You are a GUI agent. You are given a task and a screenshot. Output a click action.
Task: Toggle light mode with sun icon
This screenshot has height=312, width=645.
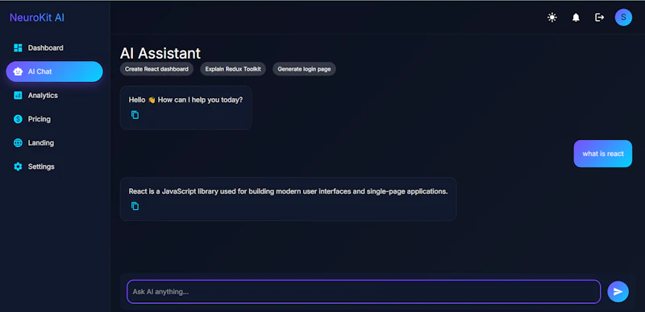click(552, 17)
